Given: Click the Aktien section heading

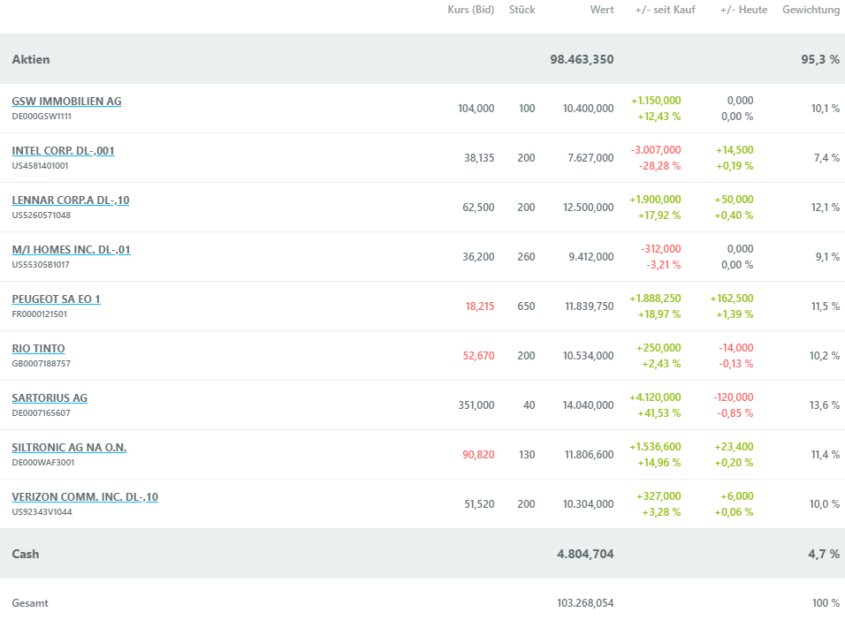Looking at the screenshot, I should (31, 59).
